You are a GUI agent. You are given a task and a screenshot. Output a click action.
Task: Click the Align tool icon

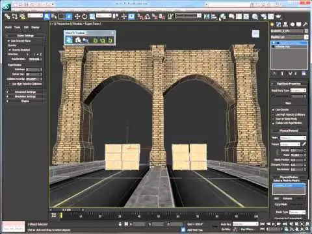(214, 16)
